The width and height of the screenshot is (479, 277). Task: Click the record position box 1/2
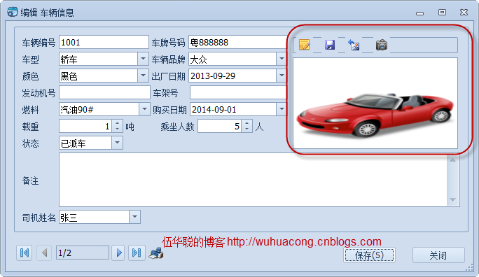tap(83, 253)
